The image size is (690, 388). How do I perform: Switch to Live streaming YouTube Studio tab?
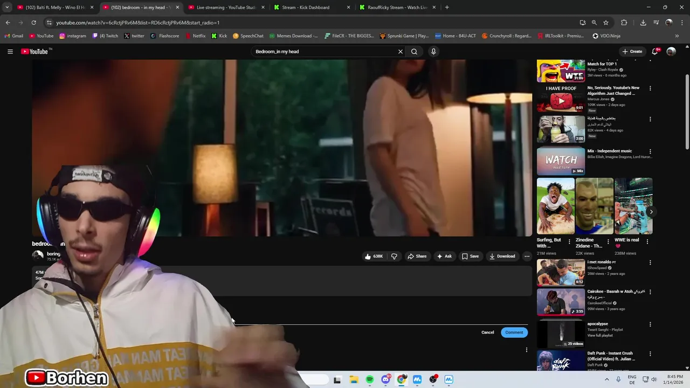tap(226, 8)
